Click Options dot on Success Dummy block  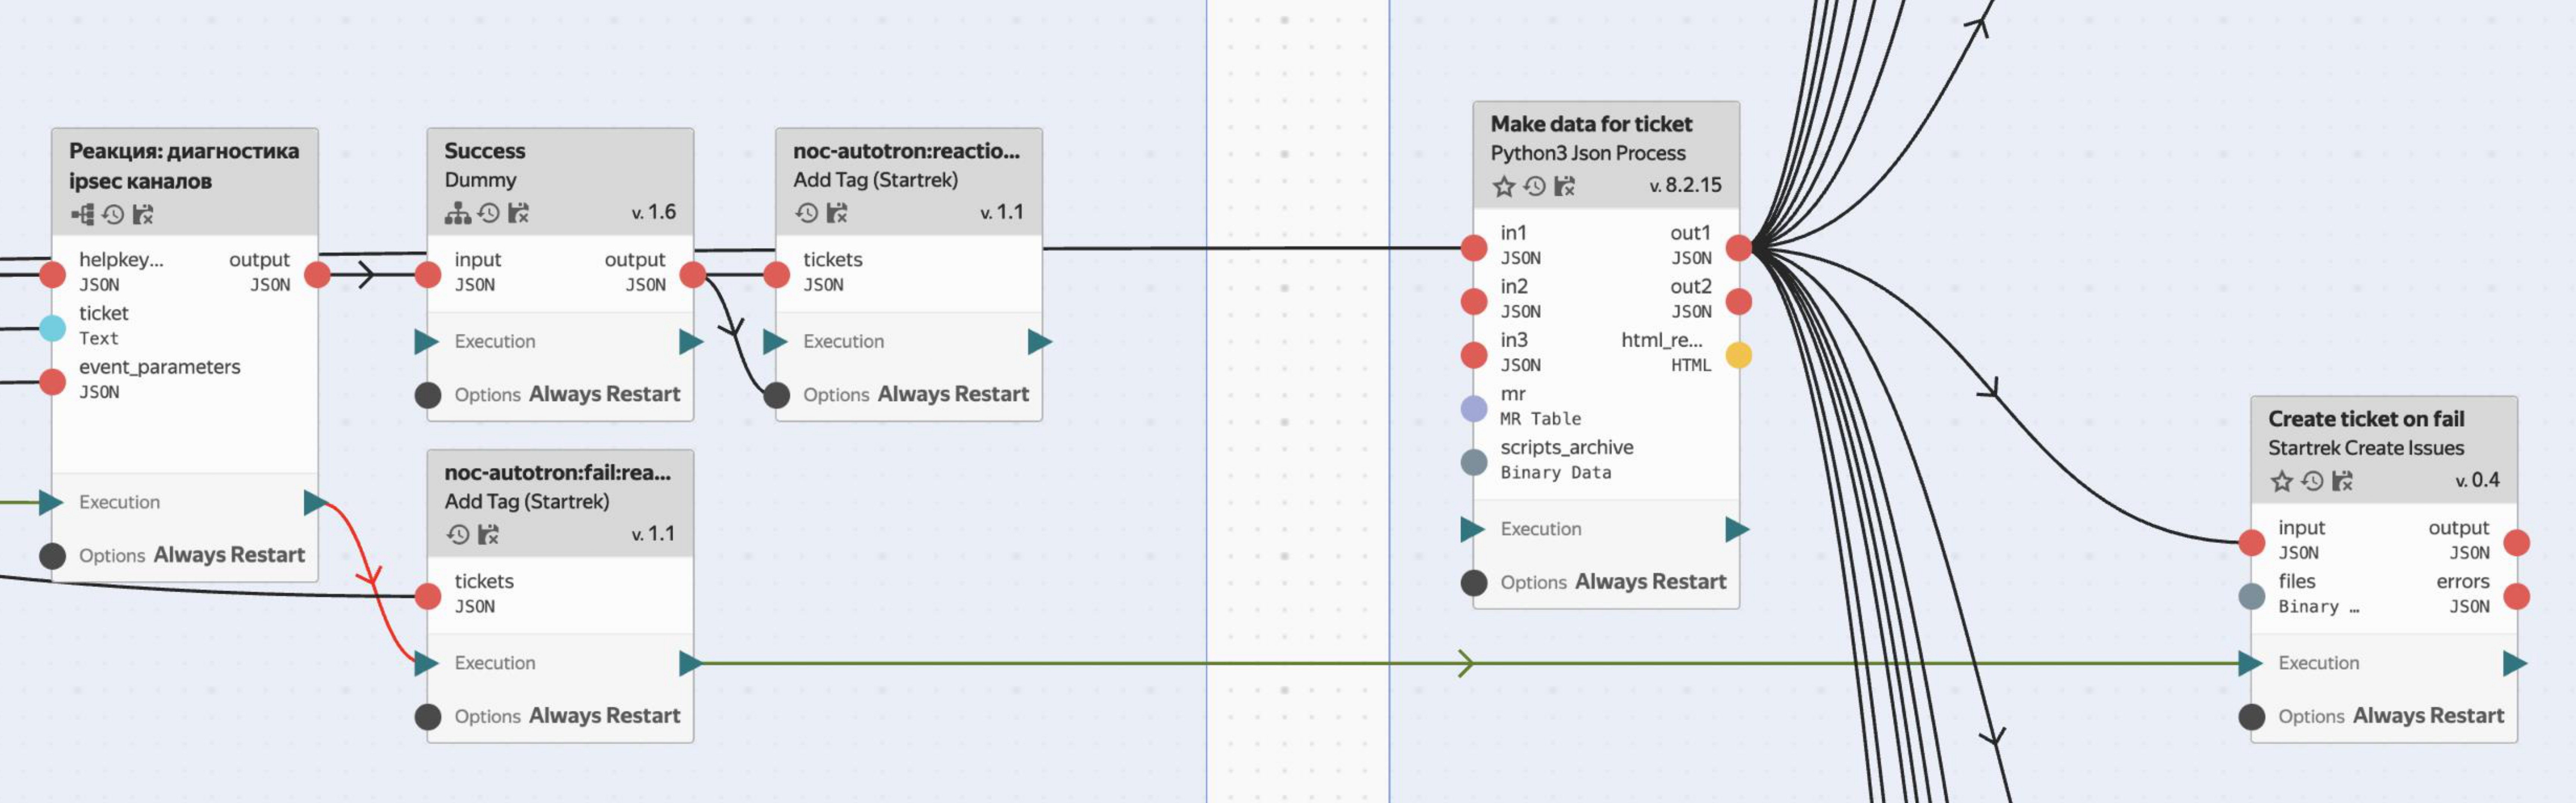point(428,395)
